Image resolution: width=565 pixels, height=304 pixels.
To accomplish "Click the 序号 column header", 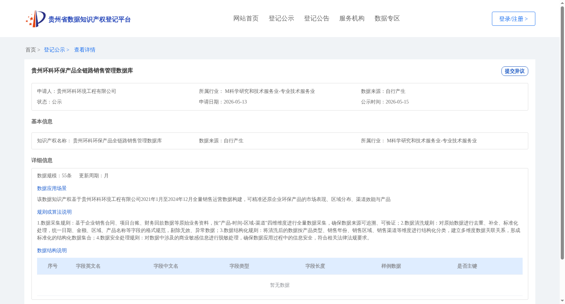I will tap(53, 266).
